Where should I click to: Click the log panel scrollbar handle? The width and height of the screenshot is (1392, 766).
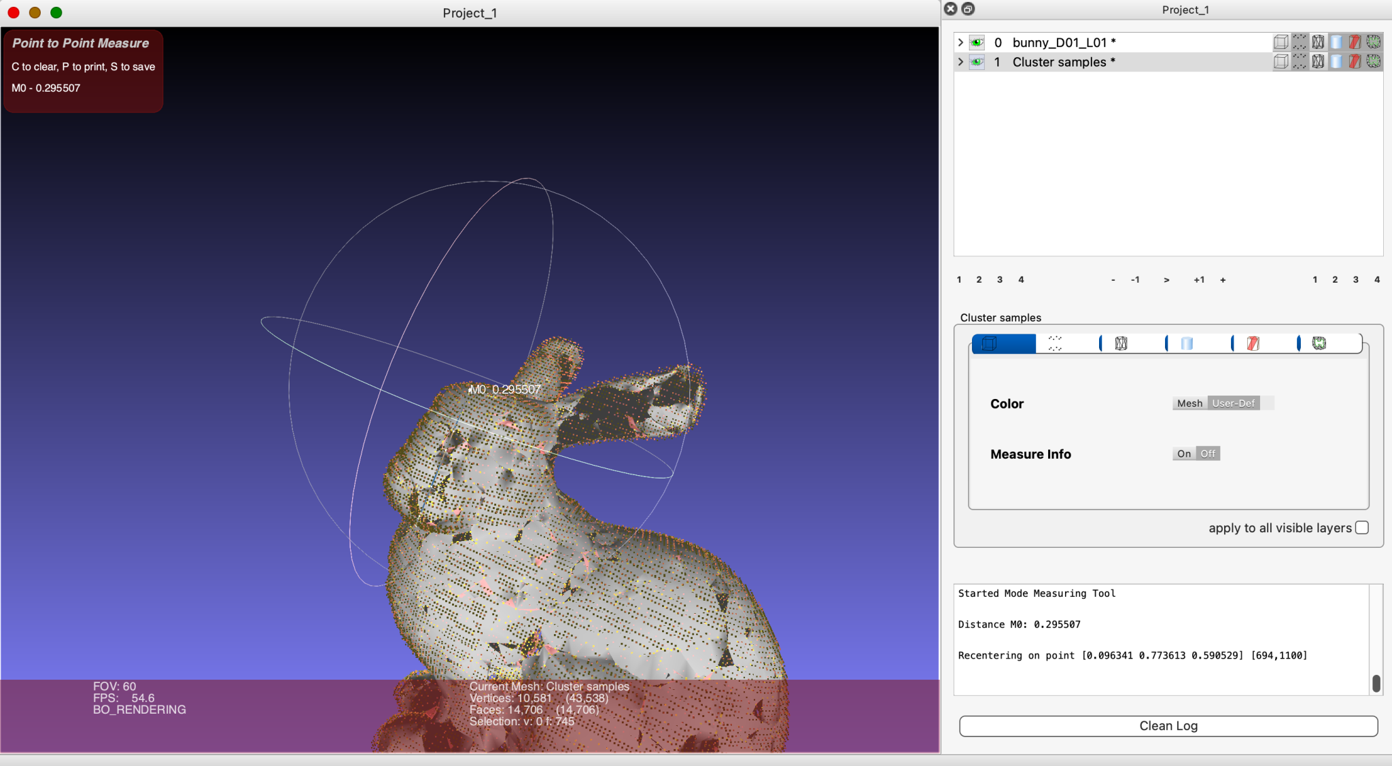(1376, 683)
